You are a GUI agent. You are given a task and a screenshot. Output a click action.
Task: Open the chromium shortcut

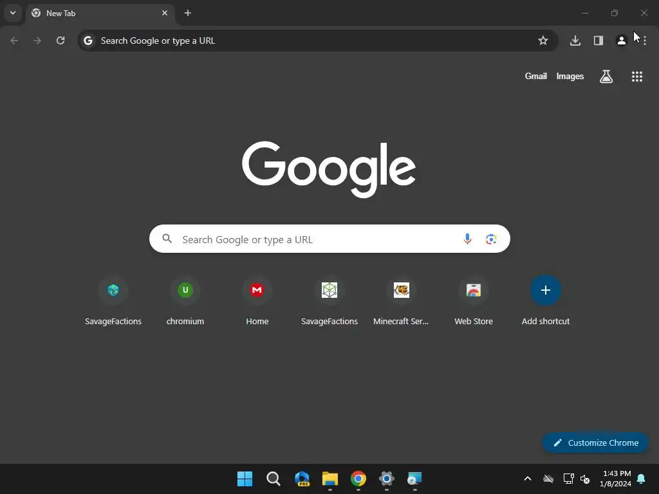click(x=185, y=302)
